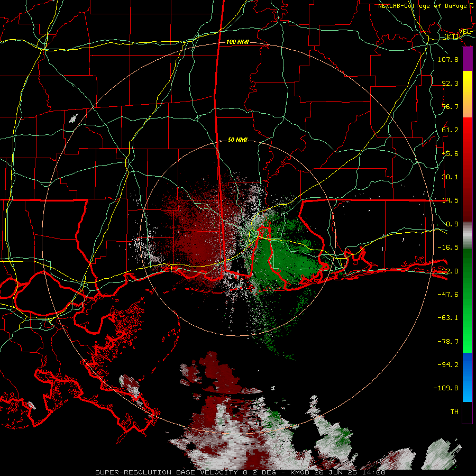Click the purple segment of color bar
476x476 pixels.
pos(467,59)
